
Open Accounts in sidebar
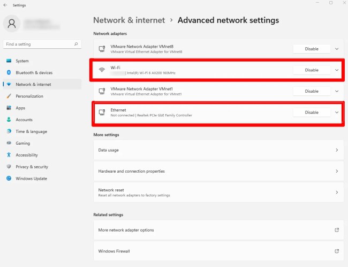[42, 120]
